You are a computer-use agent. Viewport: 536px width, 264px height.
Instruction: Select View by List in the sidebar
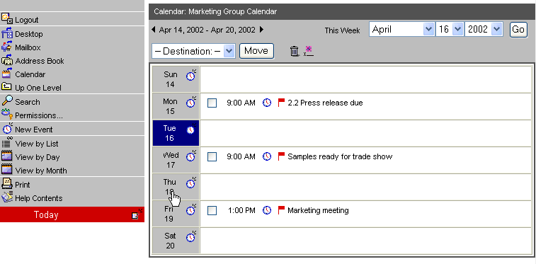tap(30, 144)
